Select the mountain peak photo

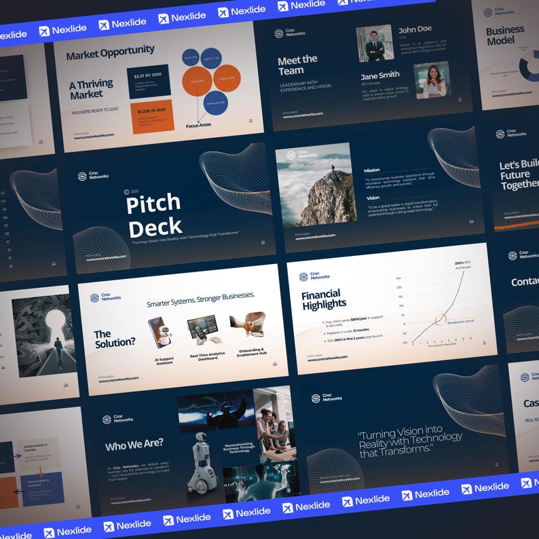click(316, 185)
